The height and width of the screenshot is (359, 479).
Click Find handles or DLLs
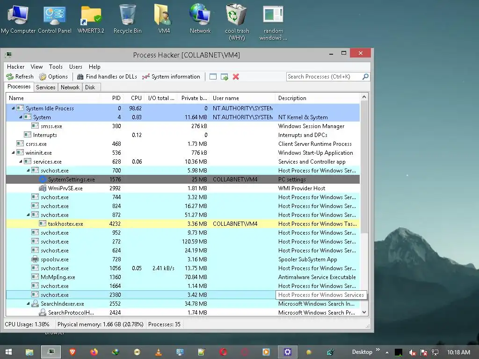pos(107,77)
